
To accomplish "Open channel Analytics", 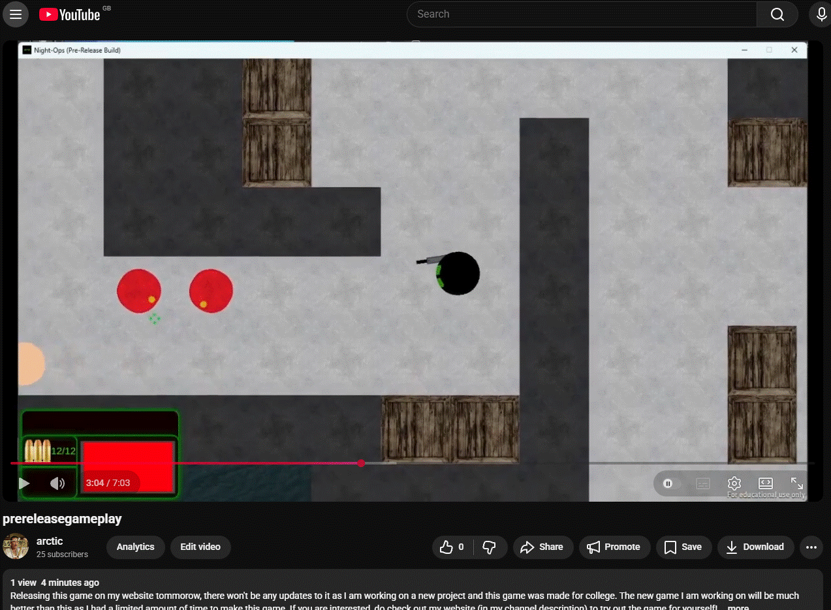I will click(x=135, y=547).
